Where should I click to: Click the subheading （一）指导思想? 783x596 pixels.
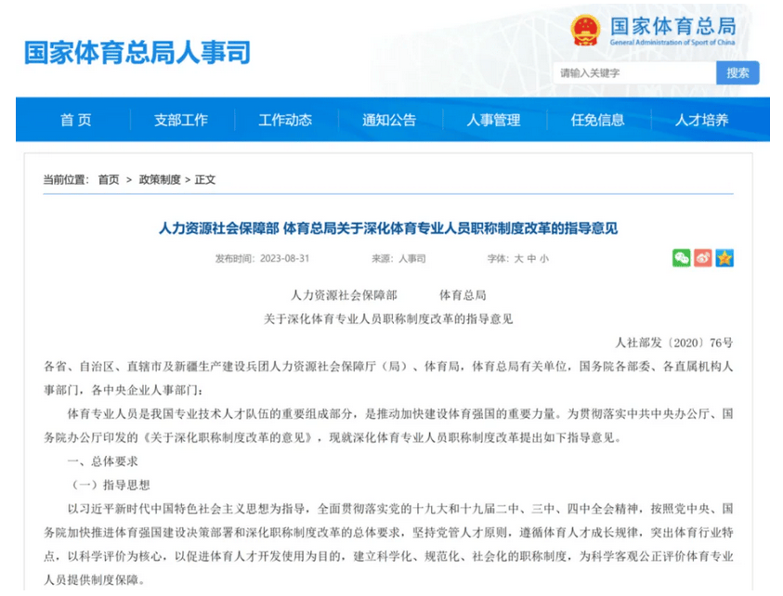point(109,485)
